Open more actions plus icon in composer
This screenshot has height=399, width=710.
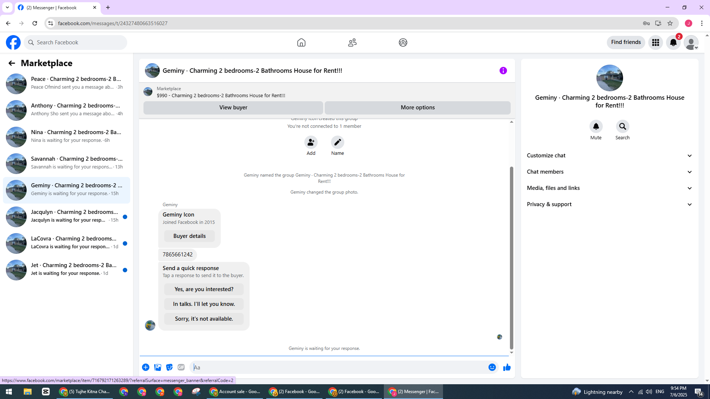[146, 367]
